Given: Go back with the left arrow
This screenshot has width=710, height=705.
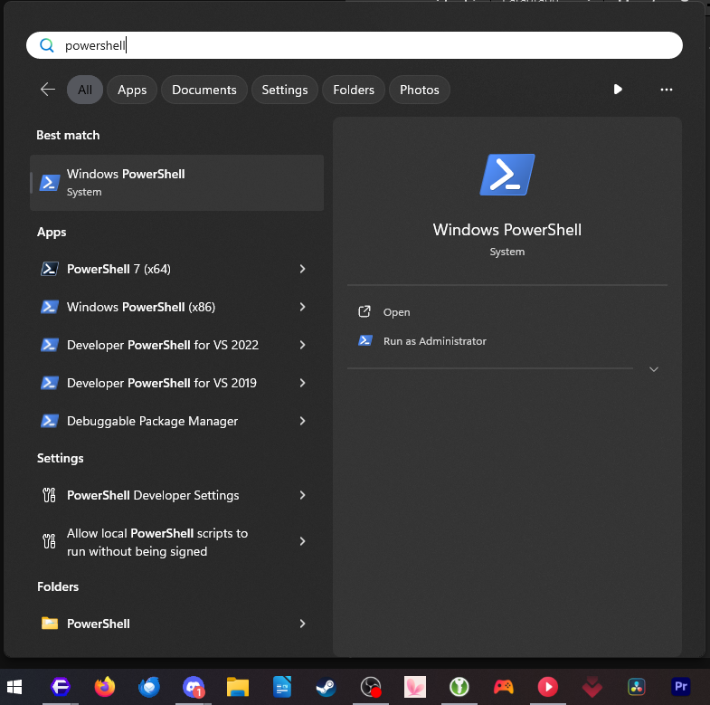Looking at the screenshot, I should tap(48, 90).
